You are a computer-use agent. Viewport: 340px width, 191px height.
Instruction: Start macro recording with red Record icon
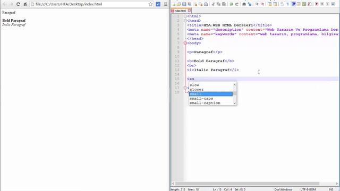(317, 4)
